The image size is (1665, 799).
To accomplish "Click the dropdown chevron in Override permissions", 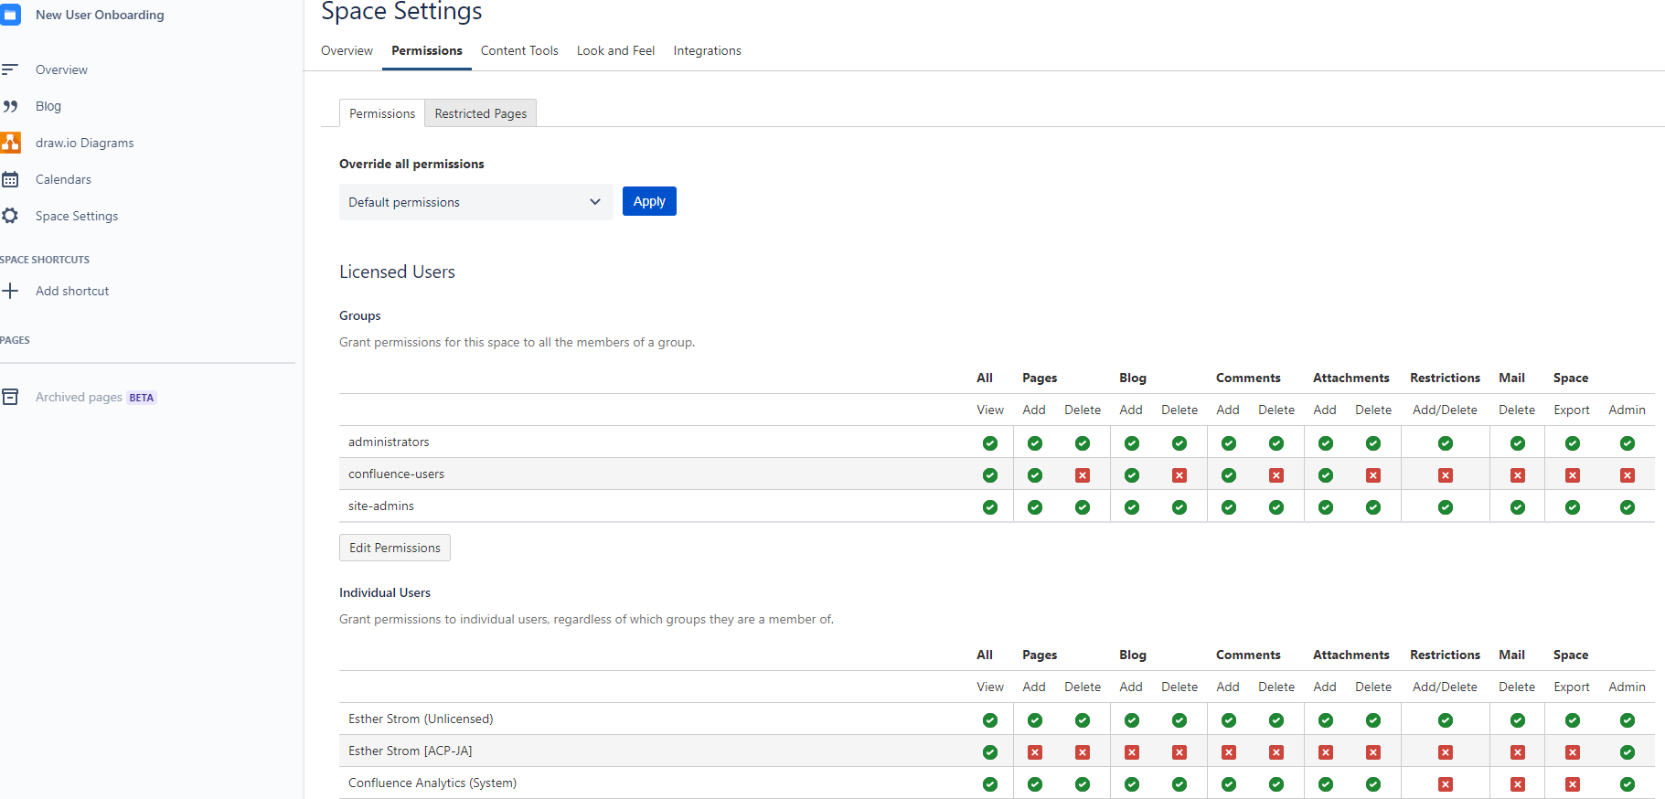I will 595,202.
